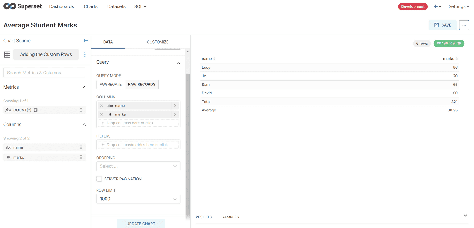
Task: Open the Ordering select dropdown
Action: 138,166
